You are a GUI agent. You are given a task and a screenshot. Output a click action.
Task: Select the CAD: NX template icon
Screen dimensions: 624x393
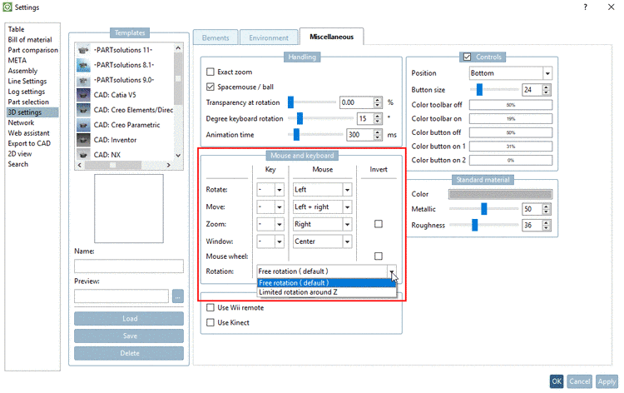pos(83,155)
